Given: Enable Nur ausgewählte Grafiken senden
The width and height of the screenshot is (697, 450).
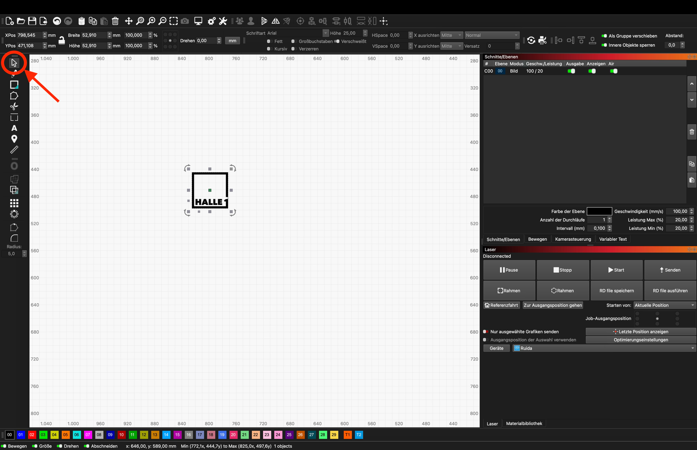Looking at the screenshot, I should [485, 332].
